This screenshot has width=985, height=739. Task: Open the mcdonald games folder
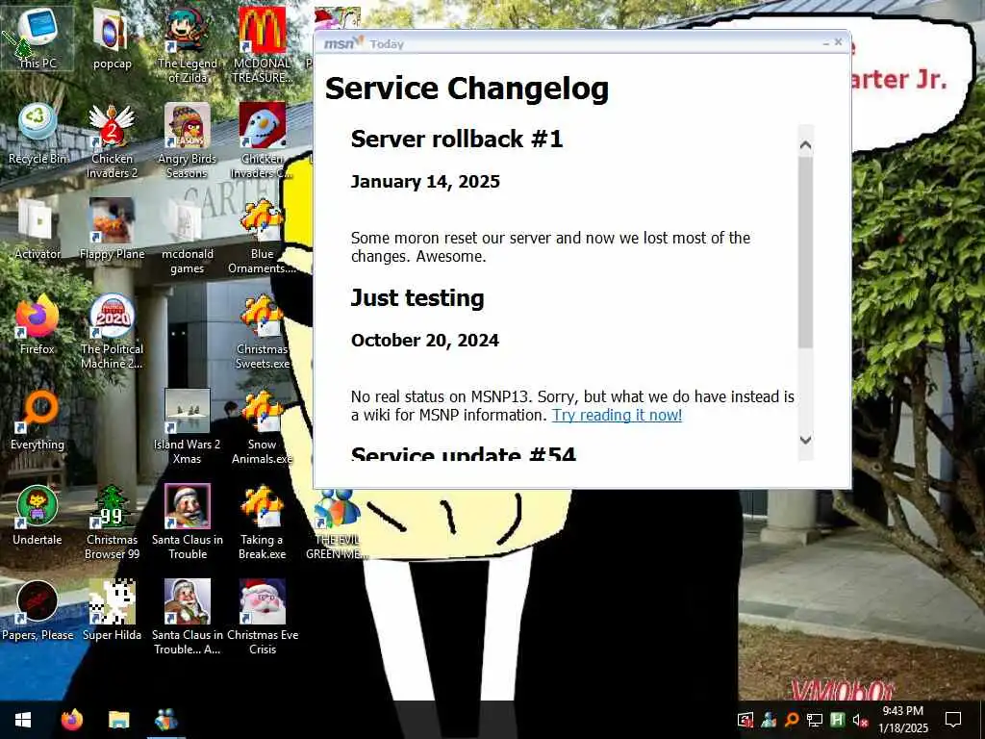coord(188,236)
